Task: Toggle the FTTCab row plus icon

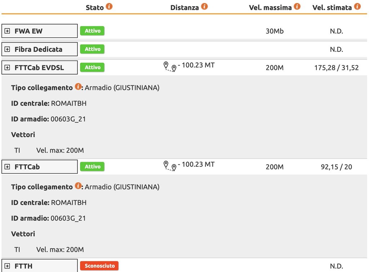Action: coord(7,167)
